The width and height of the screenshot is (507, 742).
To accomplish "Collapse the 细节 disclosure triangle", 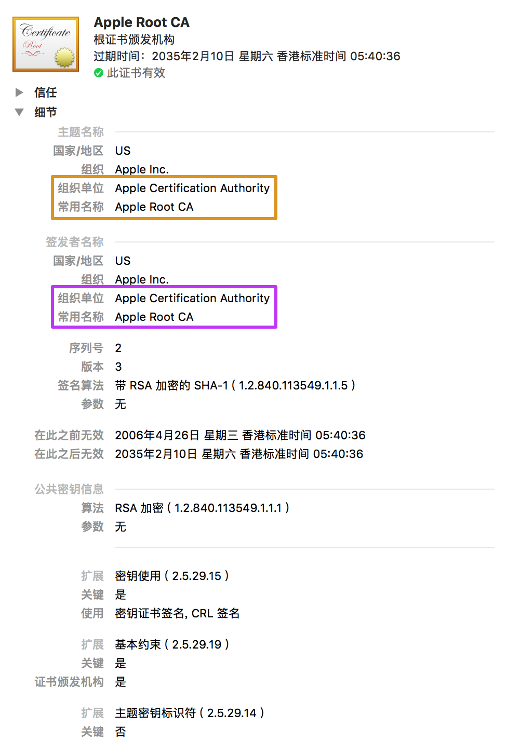I will click(19, 112).
